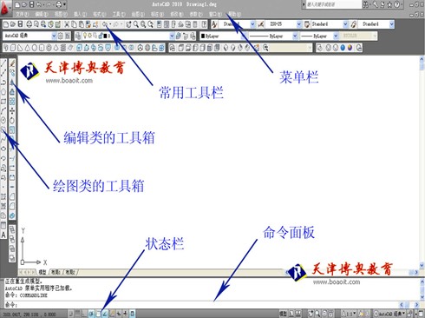Click the Zoom Realtime magnifier icon
Screen dimensions: 425x318
click(136, 24)
